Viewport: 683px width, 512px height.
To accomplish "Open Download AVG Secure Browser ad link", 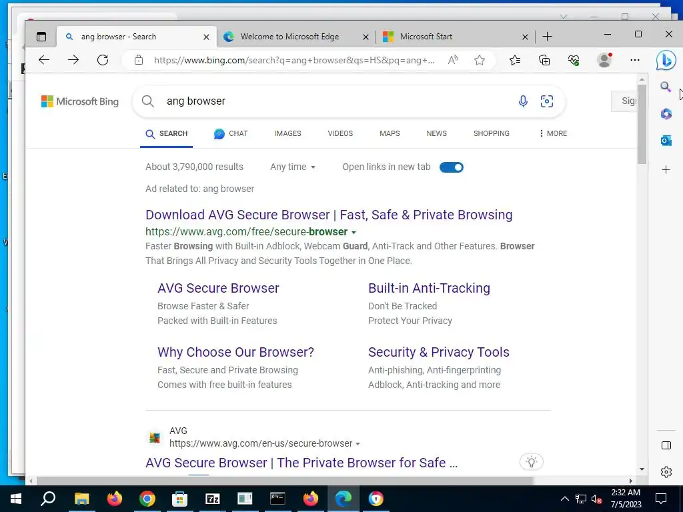I will click(x=329, y=215).
